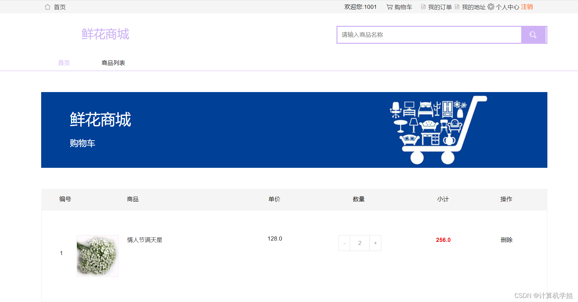This screenshot has width=578, height=302.
Task: Click unit price 128.0
Action: [275, 238]
